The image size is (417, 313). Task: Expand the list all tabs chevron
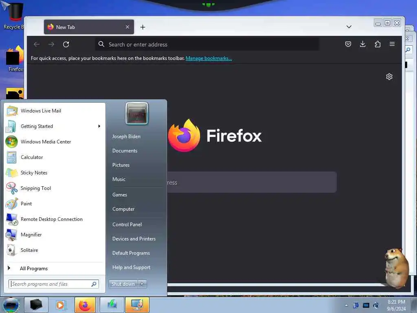tap(349, 27)
